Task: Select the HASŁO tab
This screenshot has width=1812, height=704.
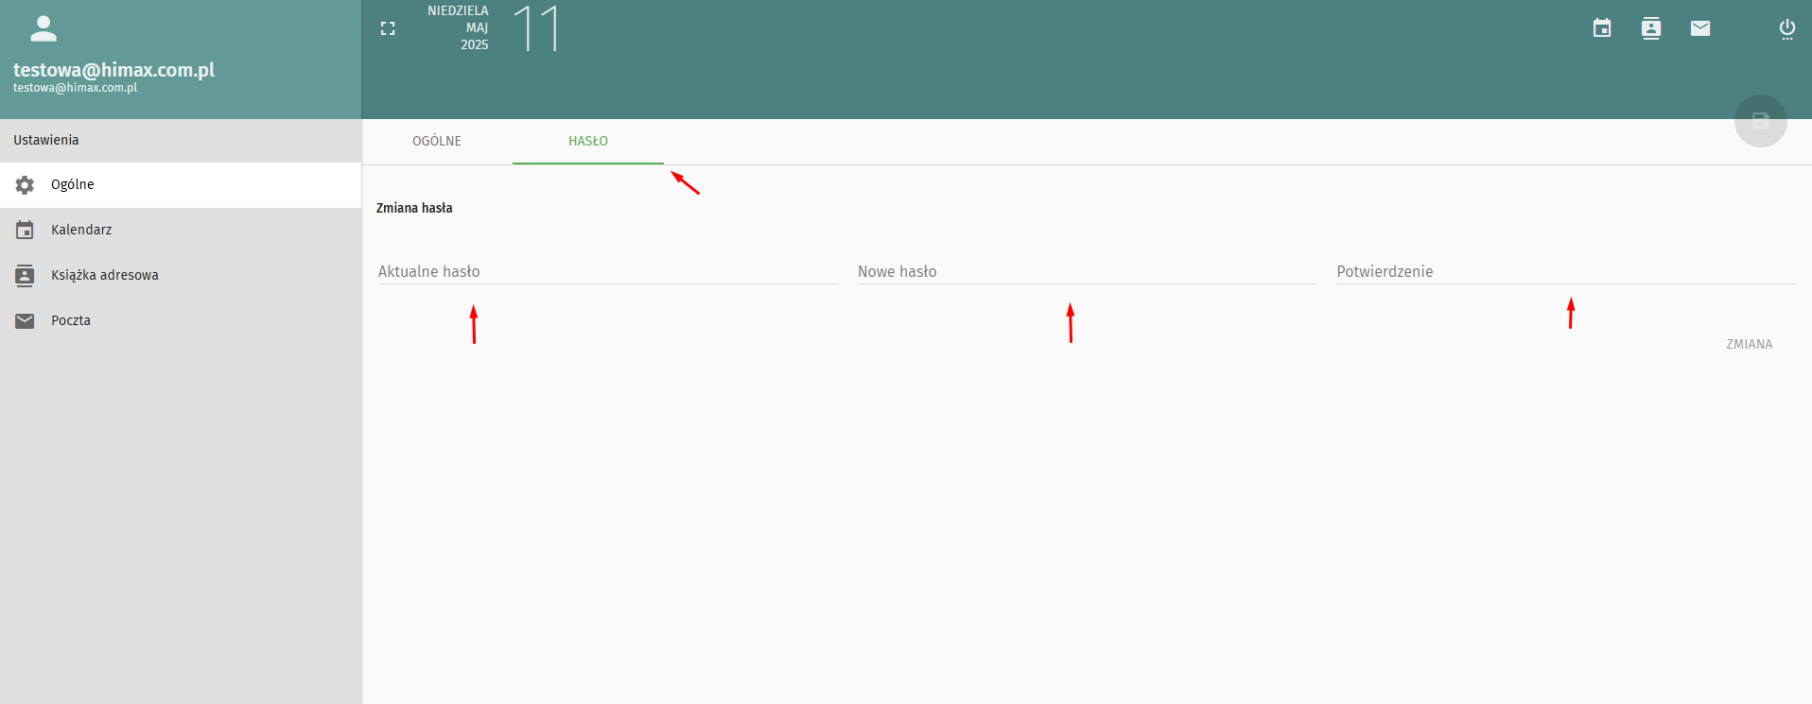Action: point(587,142)
